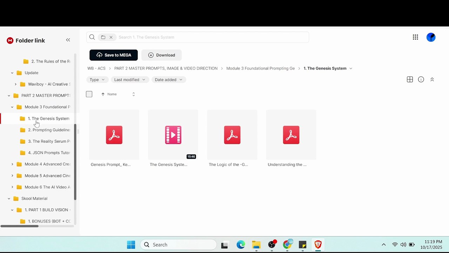Screen dimensions: 449x253
Task: Collapse the header with double-chevron icon
Action: pos(432,79)
